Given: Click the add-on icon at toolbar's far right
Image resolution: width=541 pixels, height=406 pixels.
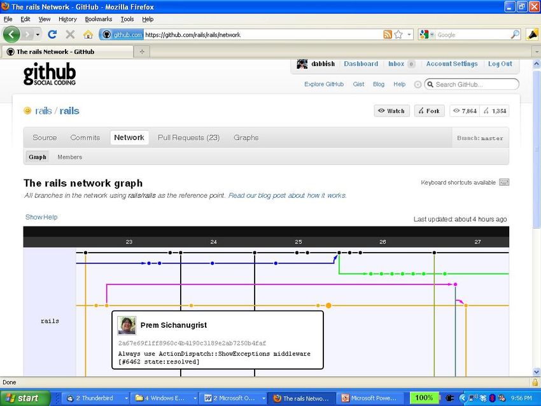Looking at the screenshot, I should click(532, 34).
